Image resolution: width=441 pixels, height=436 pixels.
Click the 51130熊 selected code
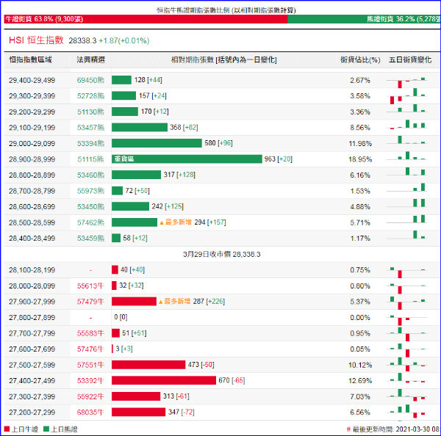pos(90,112)
